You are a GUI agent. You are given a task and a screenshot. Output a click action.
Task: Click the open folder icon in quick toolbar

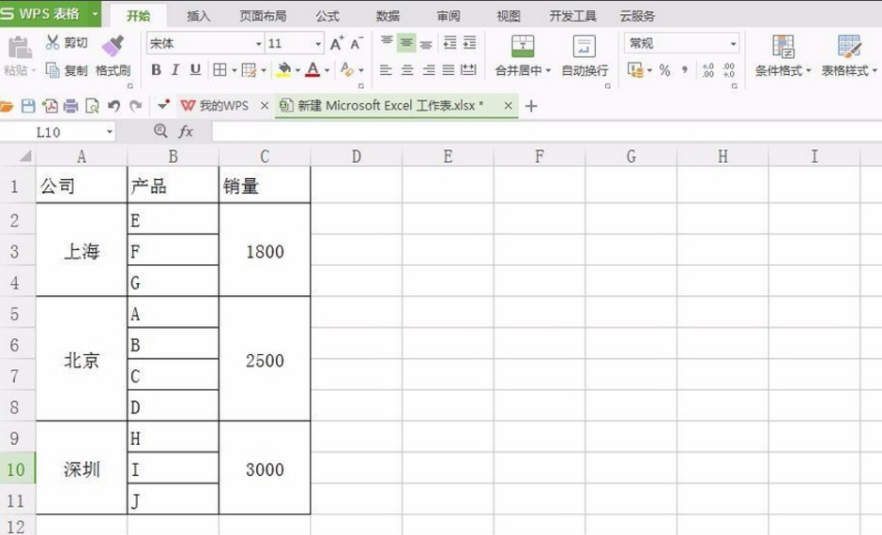point(7,106)
